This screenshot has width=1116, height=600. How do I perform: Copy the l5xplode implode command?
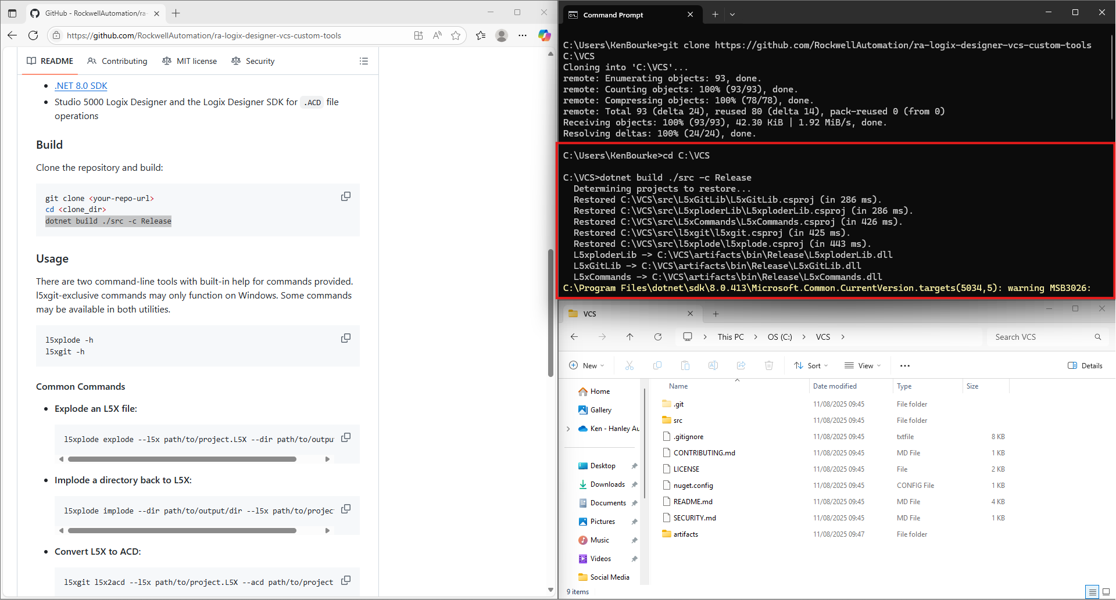346,509
